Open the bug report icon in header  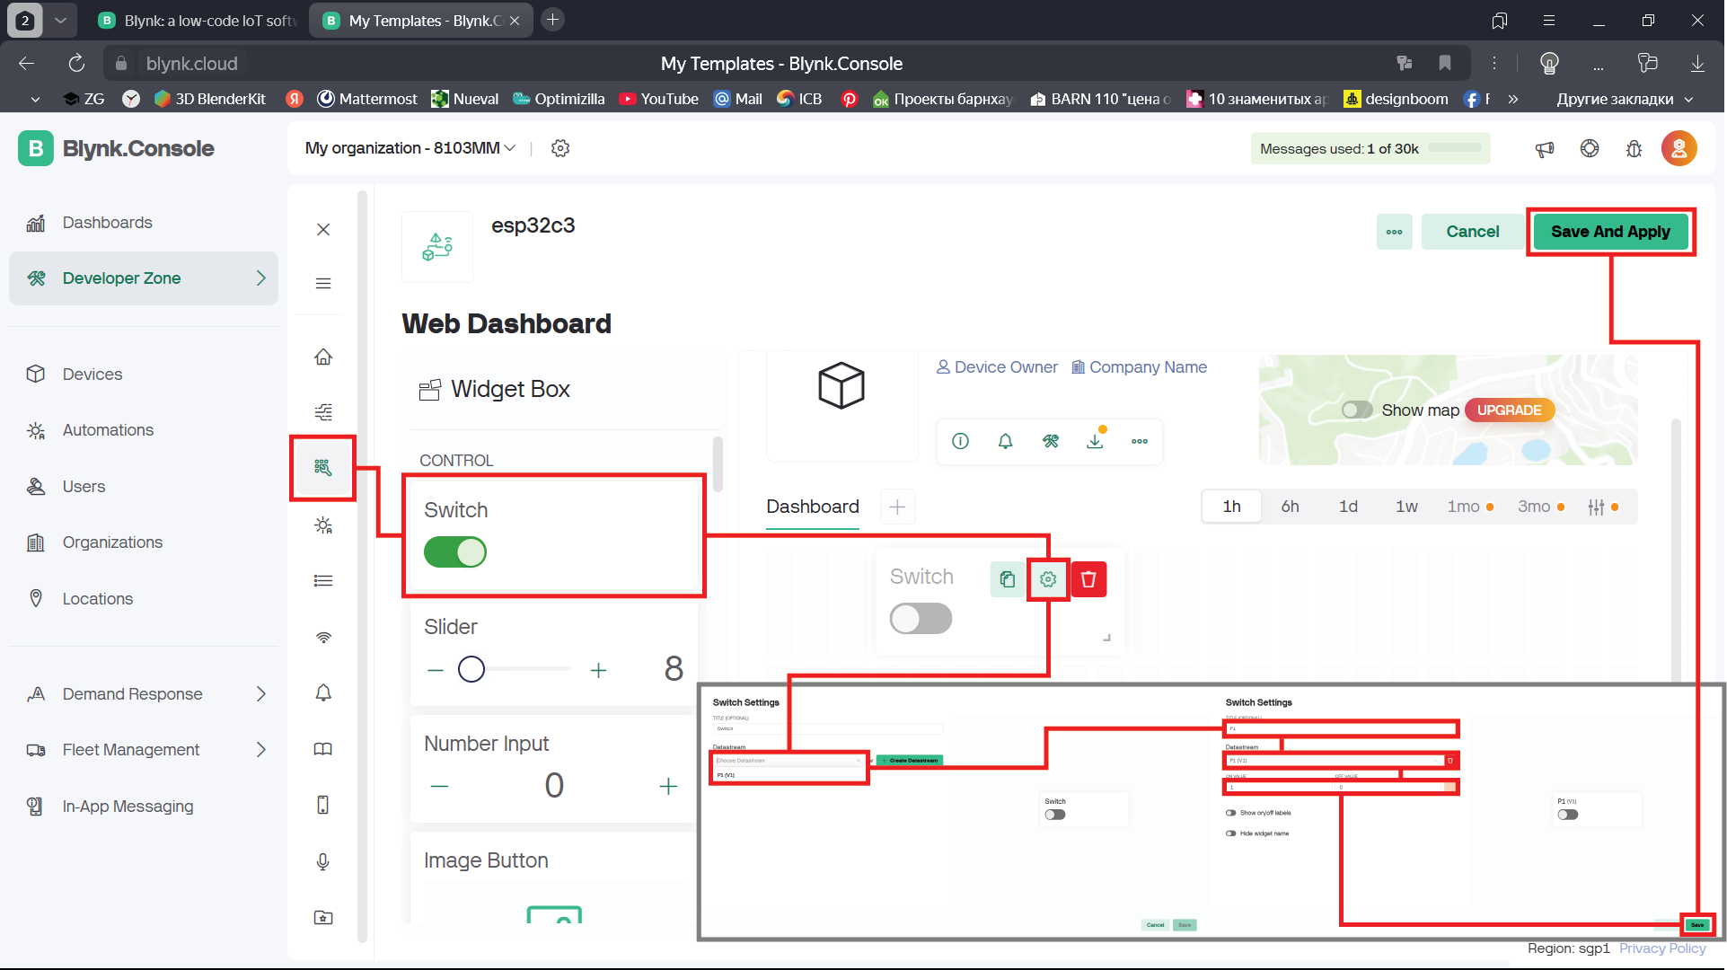(x=1634, y=149)
